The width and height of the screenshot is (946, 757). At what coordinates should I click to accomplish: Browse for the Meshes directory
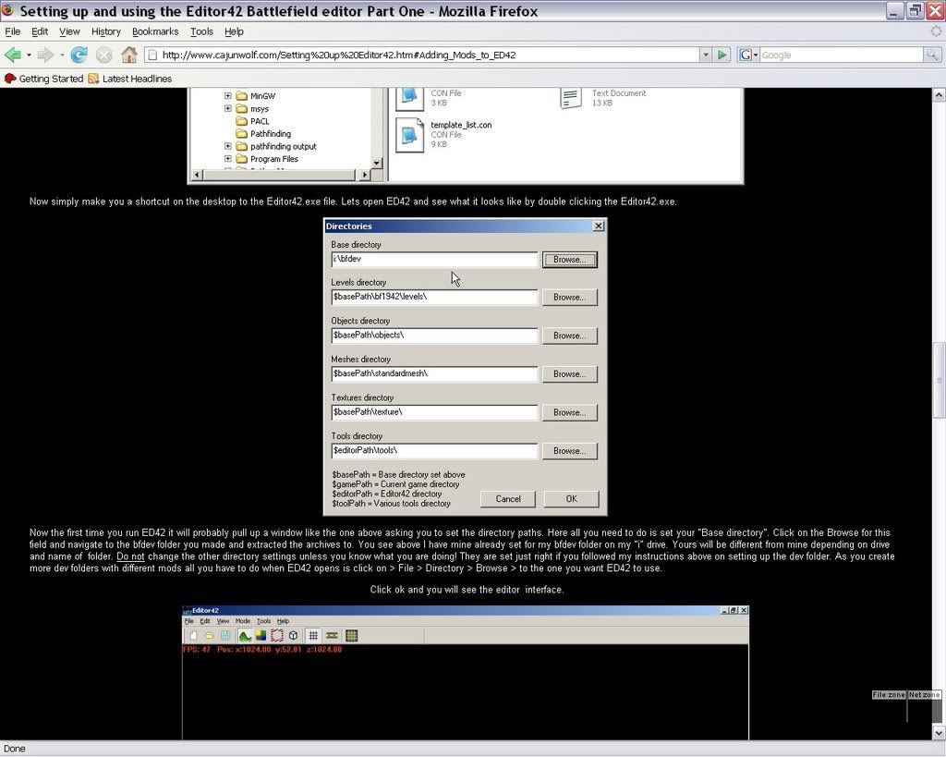tap(569, 374)
